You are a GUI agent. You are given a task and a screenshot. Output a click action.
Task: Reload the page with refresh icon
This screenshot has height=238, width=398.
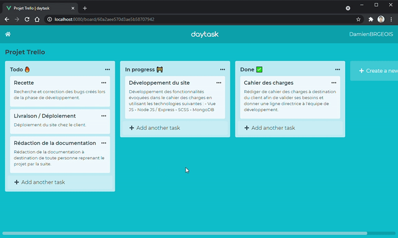(x=27, y=19)
